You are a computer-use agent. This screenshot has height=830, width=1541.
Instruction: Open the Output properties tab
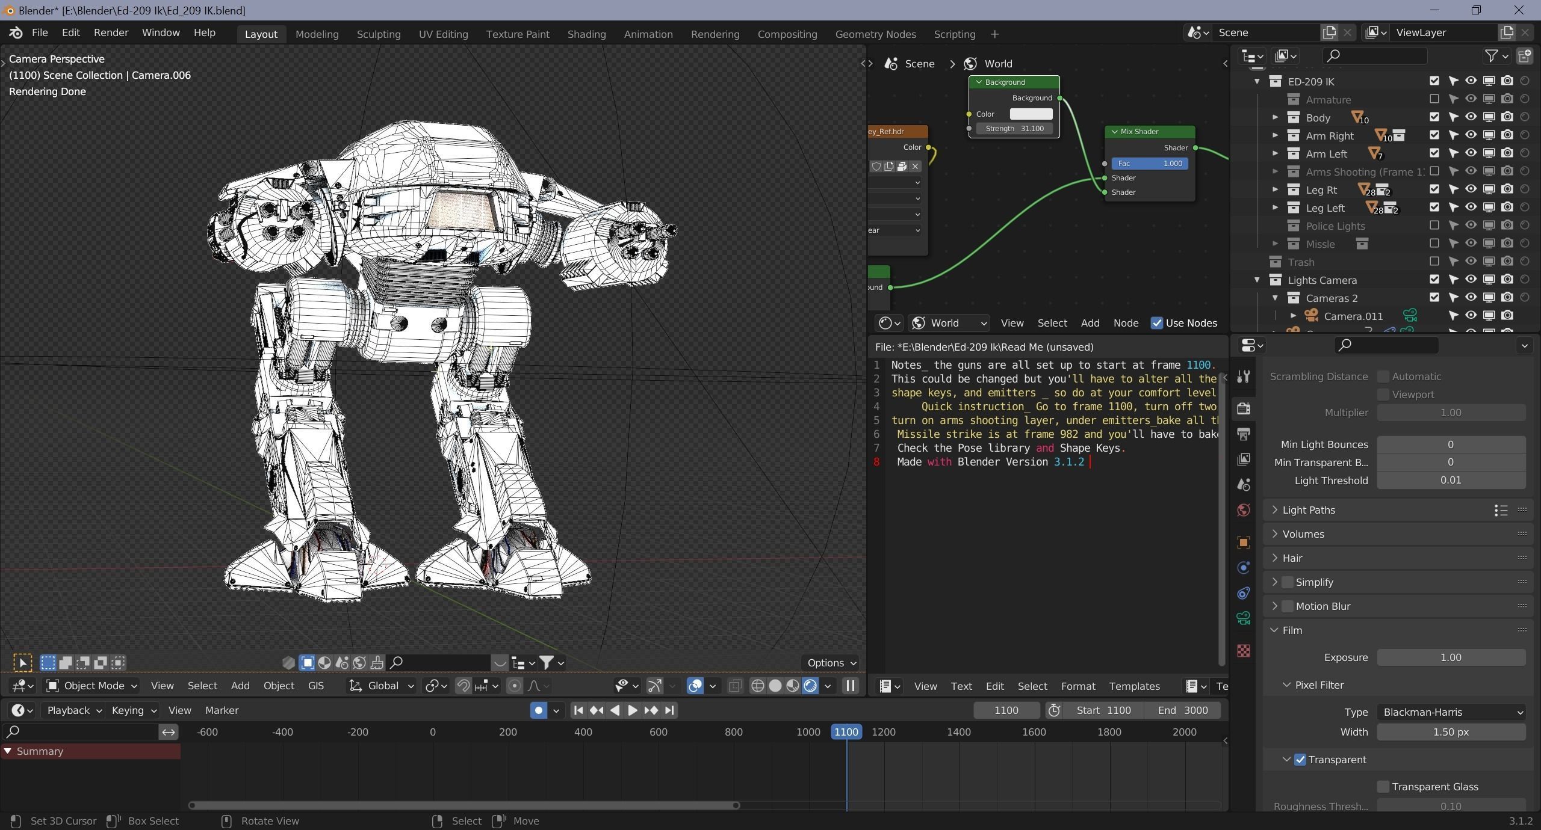(x=1244, y=434)
